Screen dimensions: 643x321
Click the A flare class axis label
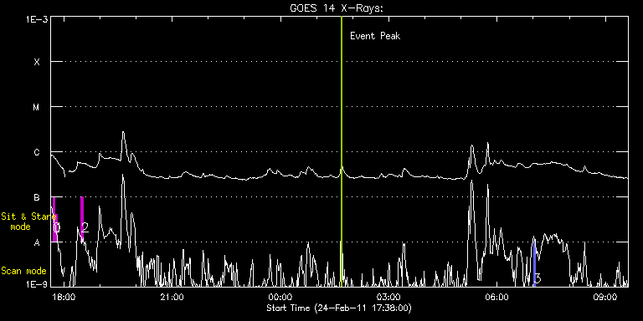coord(37,242)
